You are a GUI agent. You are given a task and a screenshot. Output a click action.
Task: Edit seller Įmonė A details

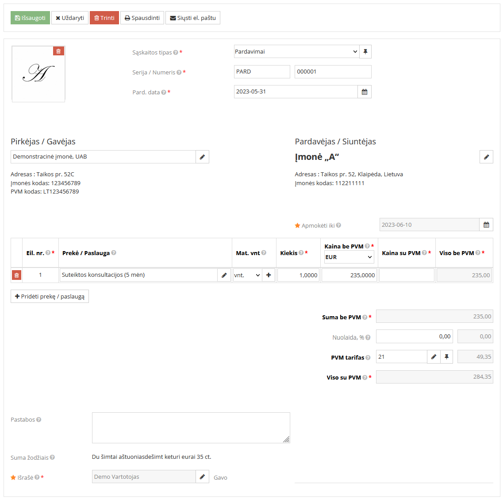[486, 157]
